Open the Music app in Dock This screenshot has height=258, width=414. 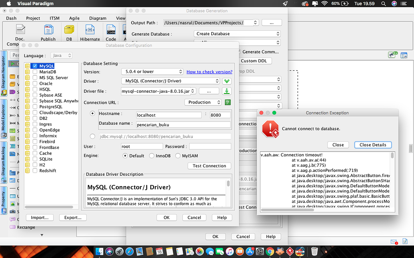click(x=230, y=252)
